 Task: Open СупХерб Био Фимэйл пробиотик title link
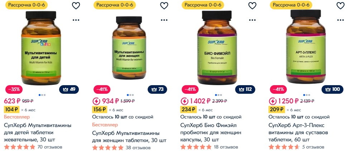[x=211, y=133]
